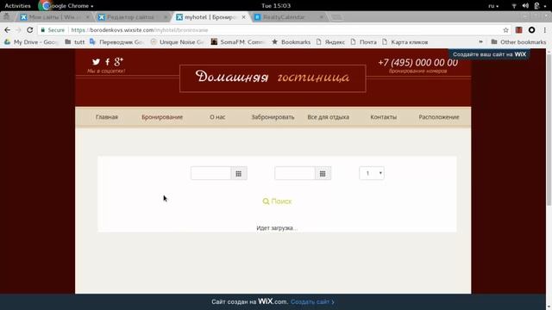Viewport: 552px width, 310px height.
Task: Bookmark this page with the star icon
Action: tap(506, 30)
